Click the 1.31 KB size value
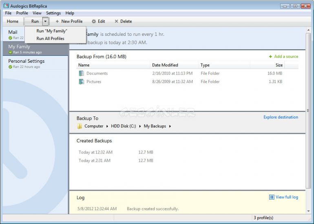This screenshot has width=314, height=224. (x=275, y=81)
